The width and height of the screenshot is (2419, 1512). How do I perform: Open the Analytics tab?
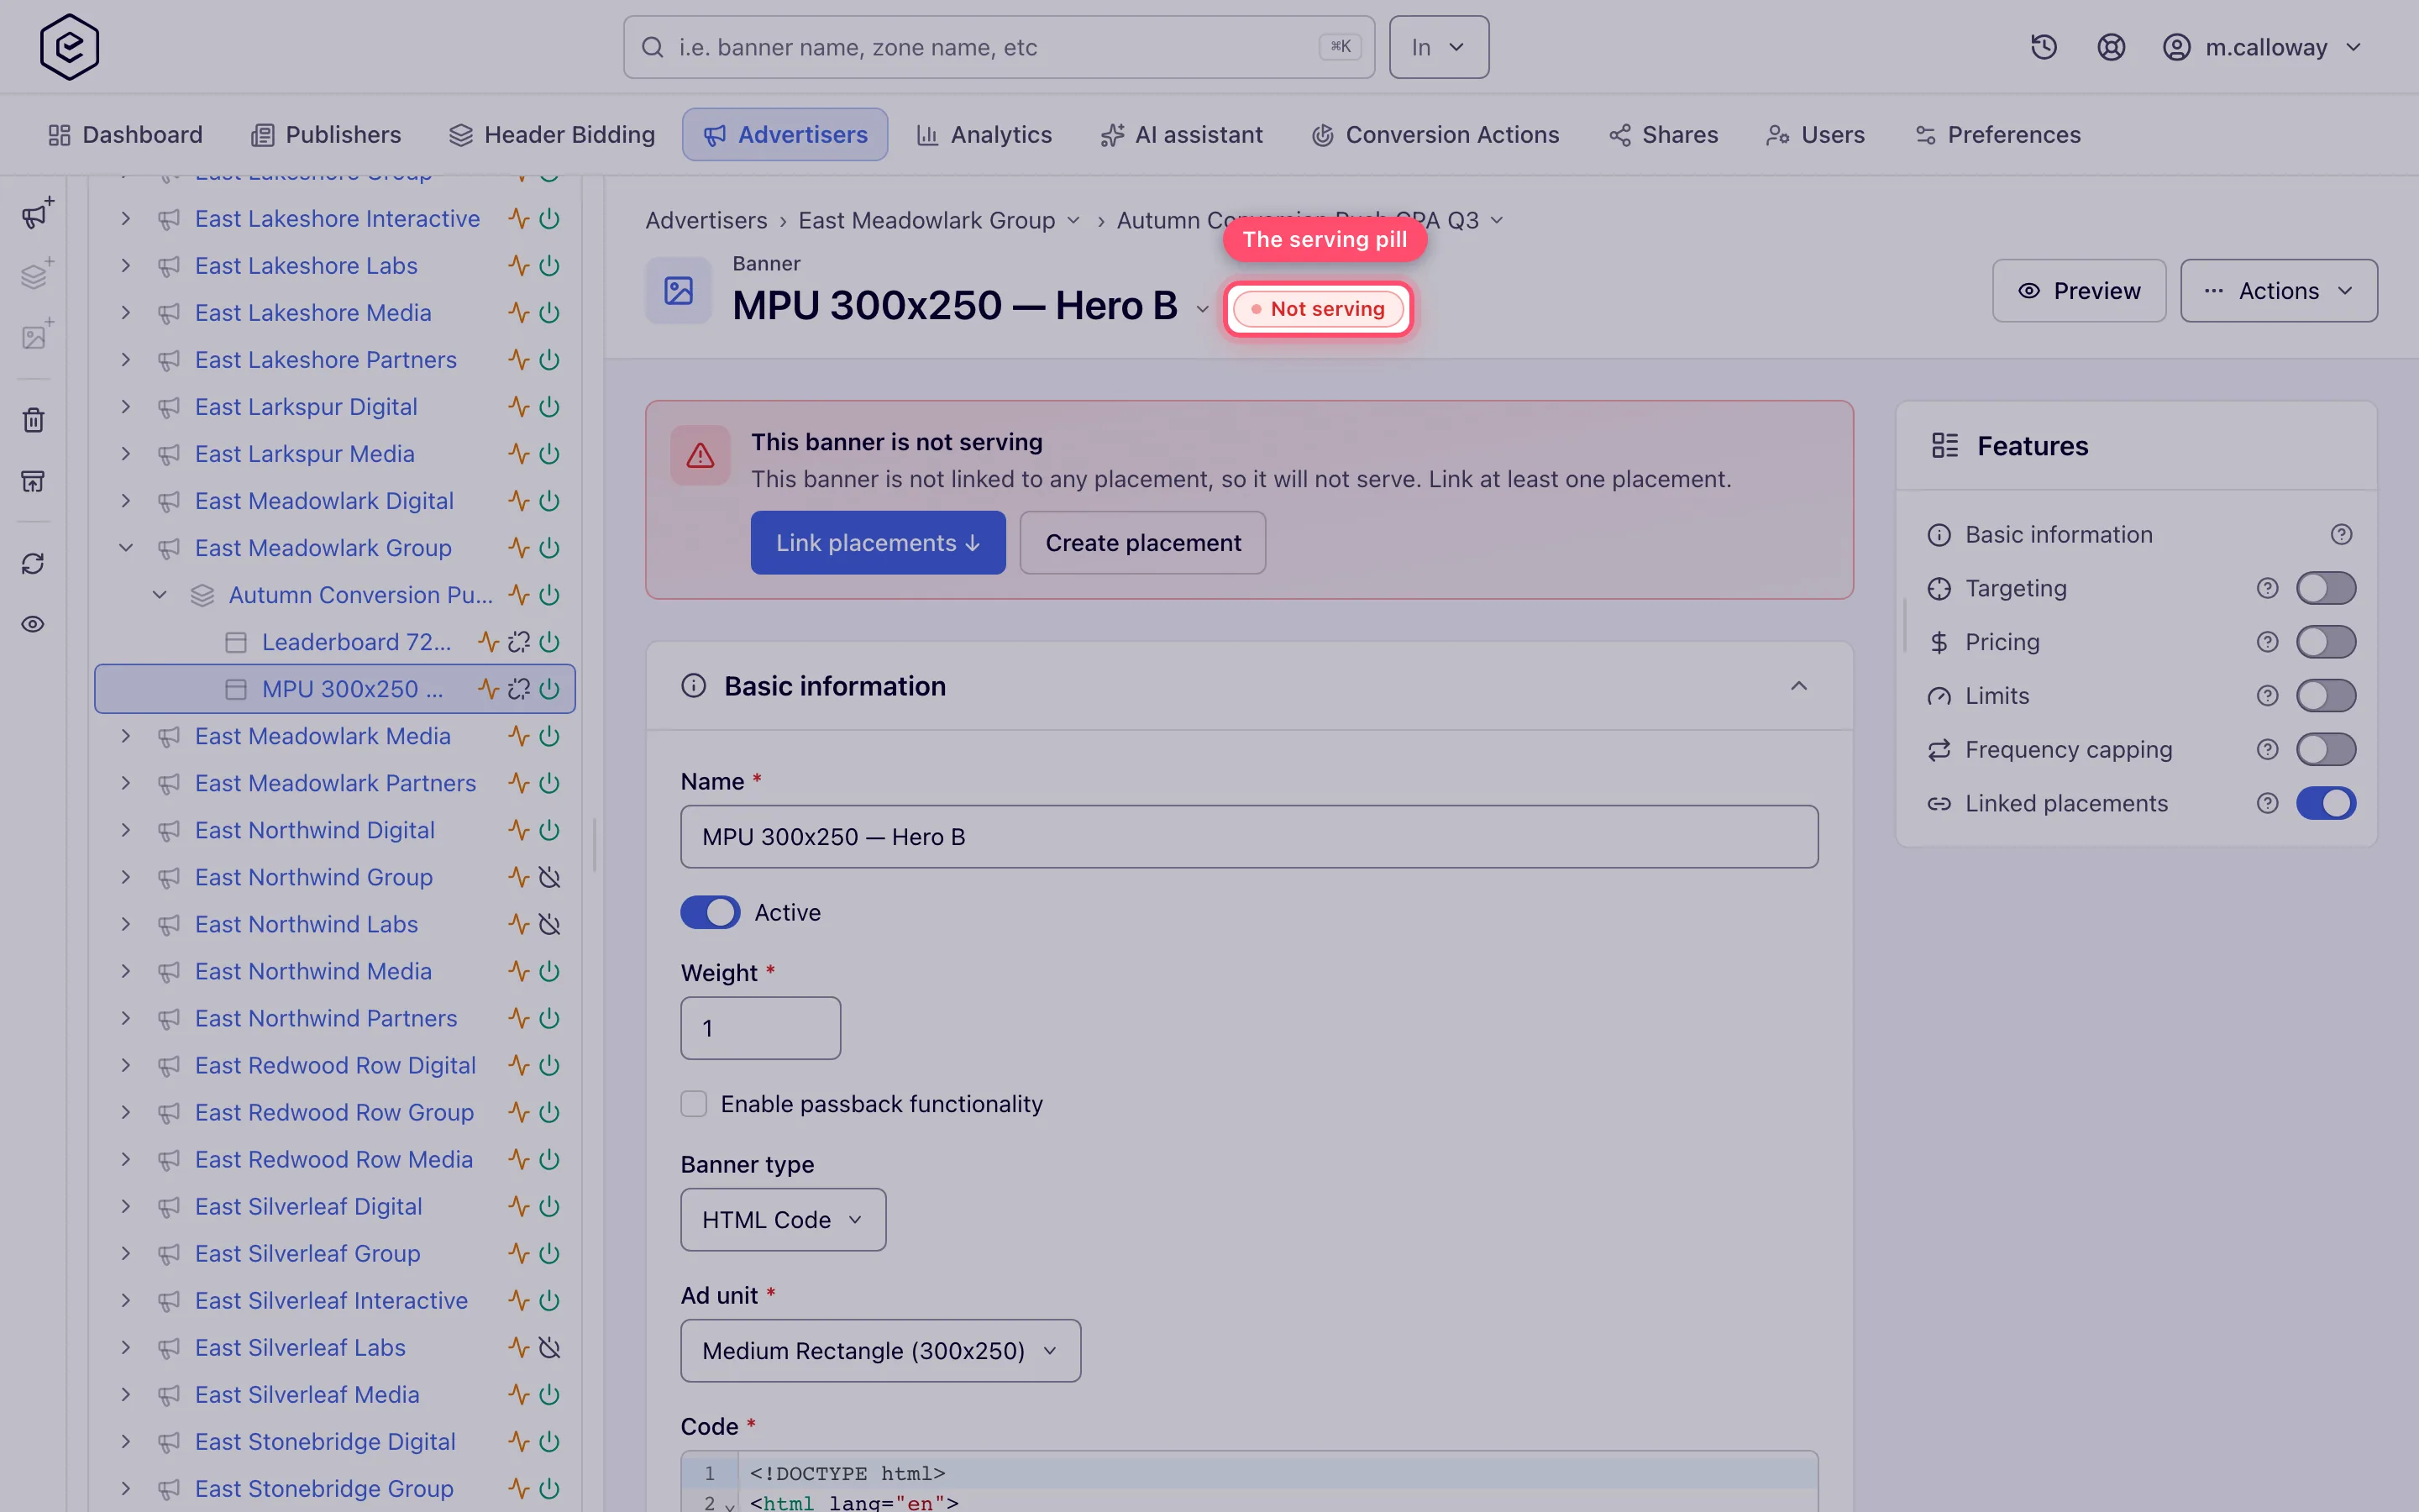point(984,135)
